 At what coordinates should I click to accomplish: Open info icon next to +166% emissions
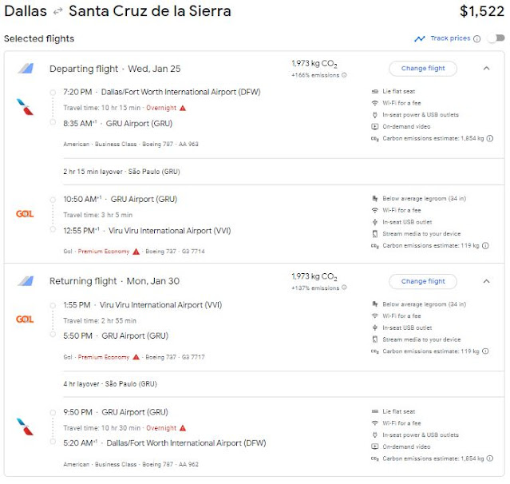click(x=345, y=75)
